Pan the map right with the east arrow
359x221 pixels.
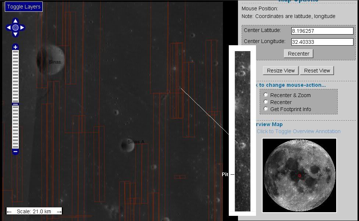click(22, 28)
